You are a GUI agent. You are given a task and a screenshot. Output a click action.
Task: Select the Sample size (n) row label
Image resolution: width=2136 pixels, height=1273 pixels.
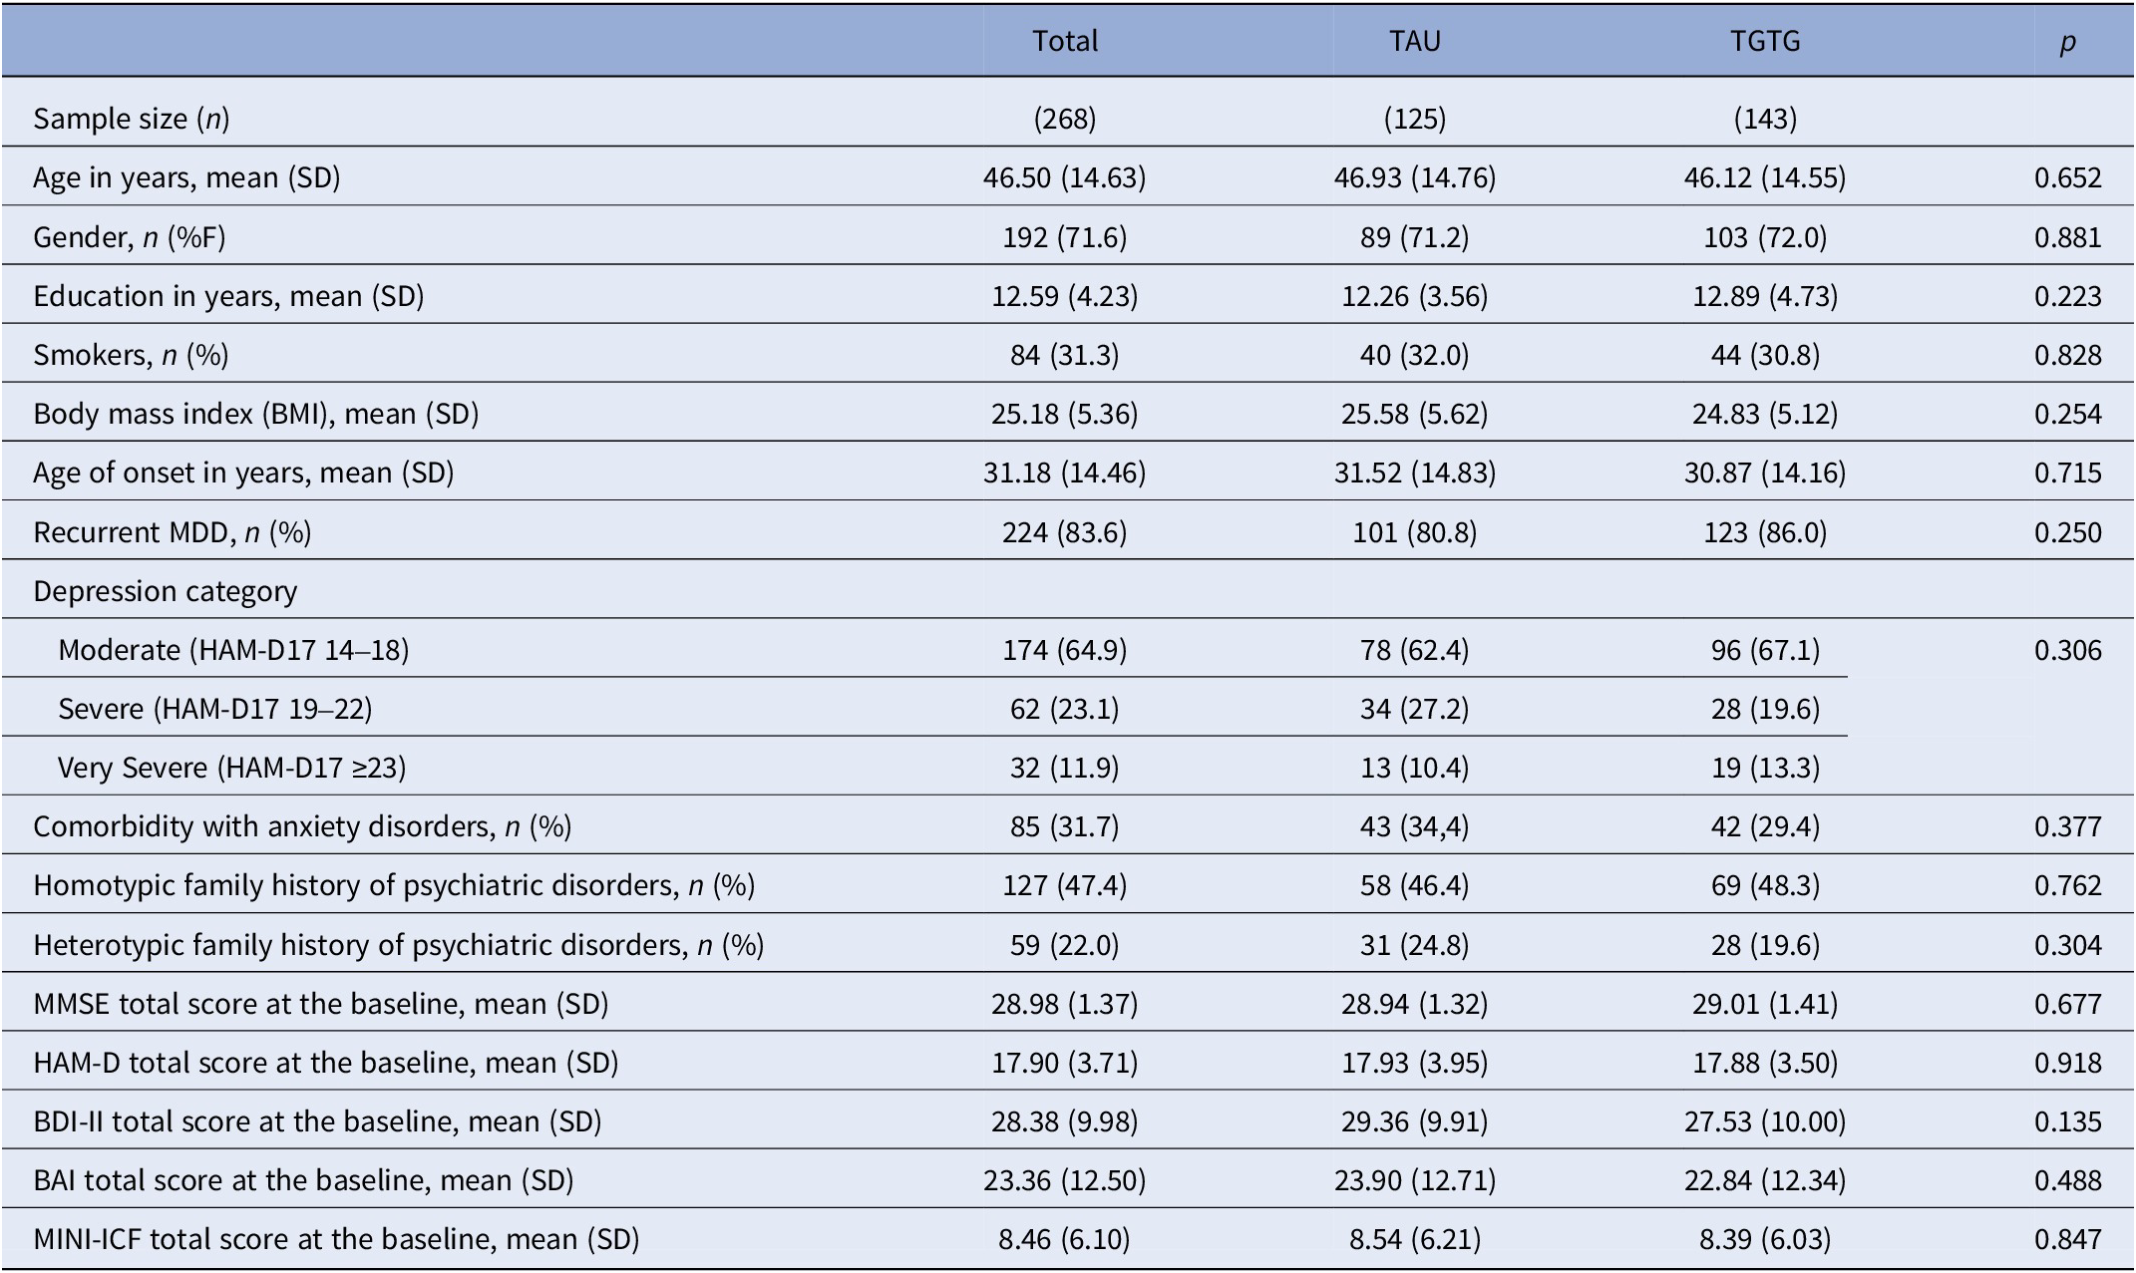[131, 119]
